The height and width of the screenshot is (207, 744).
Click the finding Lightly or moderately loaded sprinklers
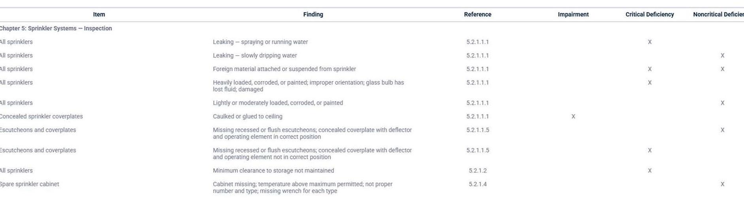(x=278, y=103)
